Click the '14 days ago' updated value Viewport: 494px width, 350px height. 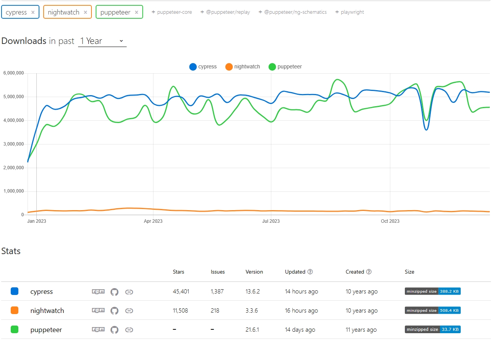300,330
